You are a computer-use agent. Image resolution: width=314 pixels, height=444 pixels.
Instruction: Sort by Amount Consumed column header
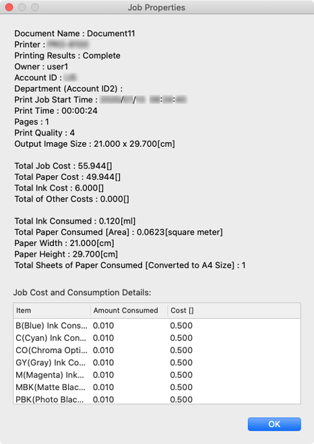click(x=129, y=311)
